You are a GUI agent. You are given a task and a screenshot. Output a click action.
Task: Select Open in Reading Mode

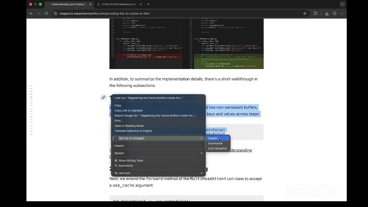(158, 126)
